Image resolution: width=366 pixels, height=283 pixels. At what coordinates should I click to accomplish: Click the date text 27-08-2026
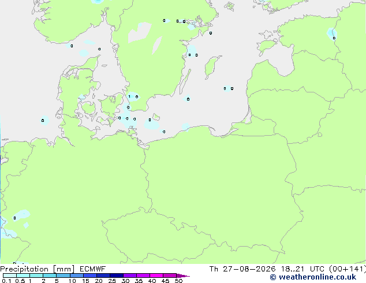pos(249,269)
